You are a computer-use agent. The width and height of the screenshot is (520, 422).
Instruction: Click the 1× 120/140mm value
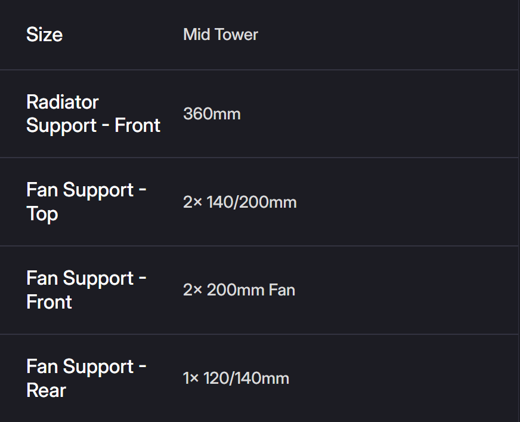pos(236,378)
